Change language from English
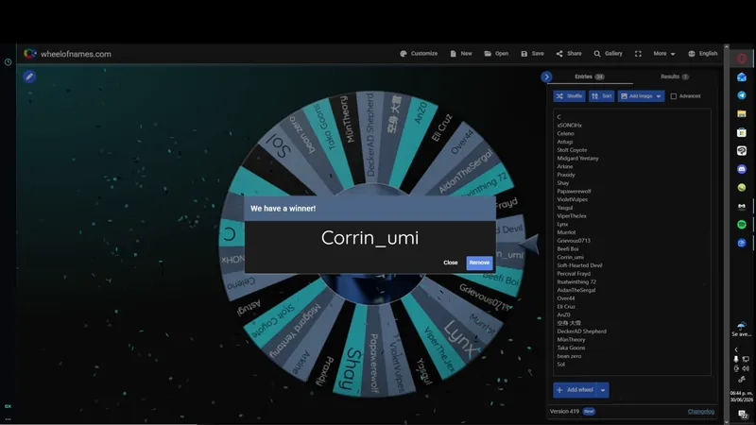 coord(702,54)
